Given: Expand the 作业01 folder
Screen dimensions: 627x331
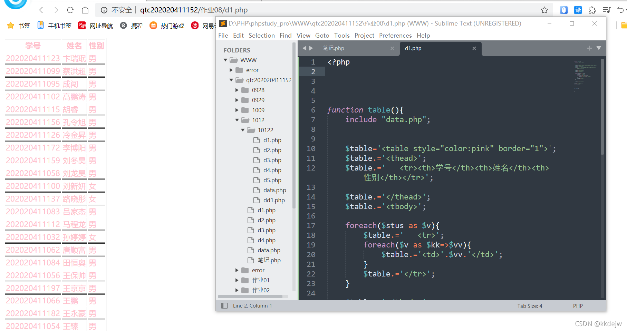Looking at the screenshot, I should [x=237, y=280].
